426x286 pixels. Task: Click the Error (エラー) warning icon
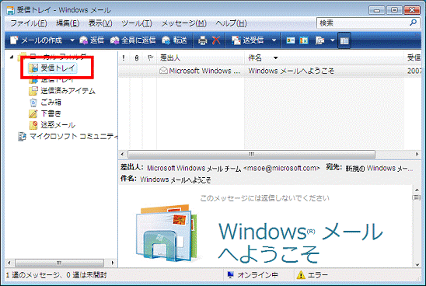click(301, 275)
